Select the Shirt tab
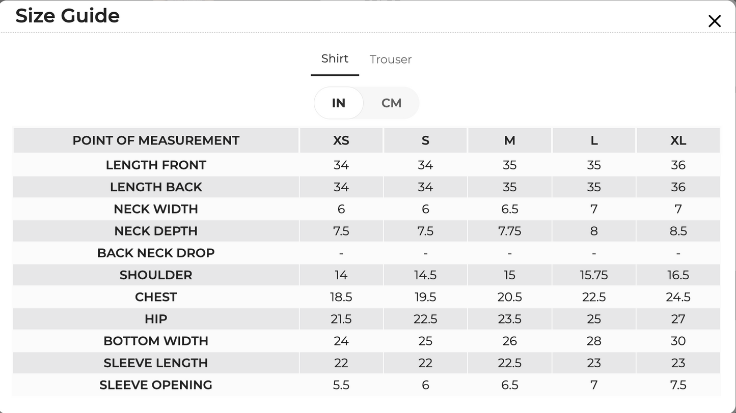Image resolution: width=736 pixels, height=413 pixels. 335,59
